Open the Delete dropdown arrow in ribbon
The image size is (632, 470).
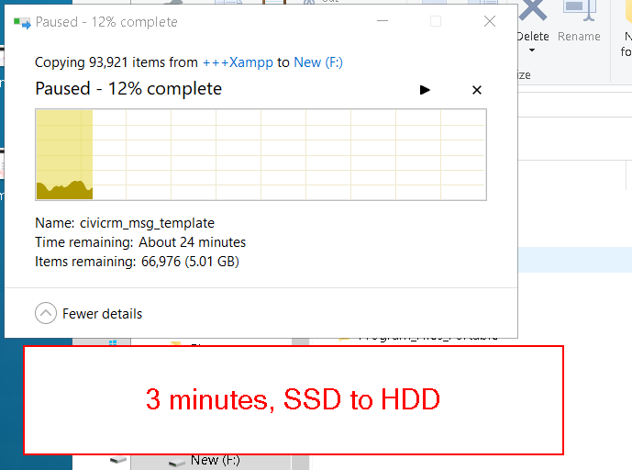pos(532,50)
